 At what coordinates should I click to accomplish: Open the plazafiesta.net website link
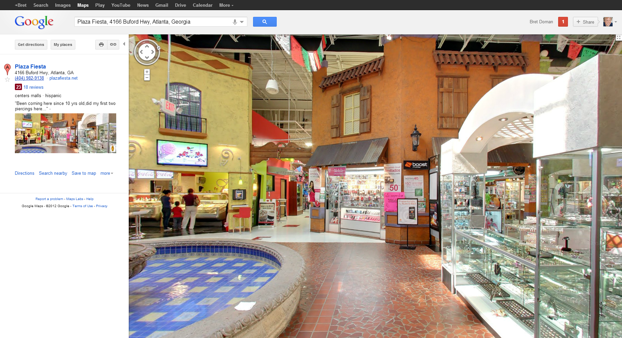pos(64,78)
